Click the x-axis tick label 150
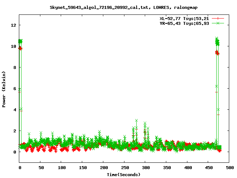Viewport: 237px width, 178px height. 83,168
